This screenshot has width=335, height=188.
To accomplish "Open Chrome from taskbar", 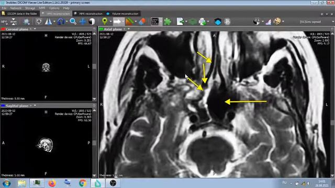I will tap(83, 183).
